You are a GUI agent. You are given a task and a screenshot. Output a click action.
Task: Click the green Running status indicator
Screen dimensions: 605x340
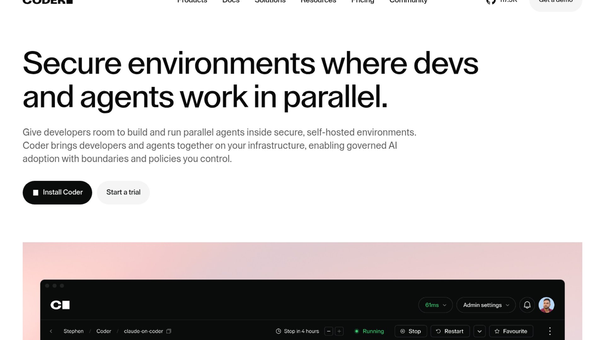coord(369,331)
